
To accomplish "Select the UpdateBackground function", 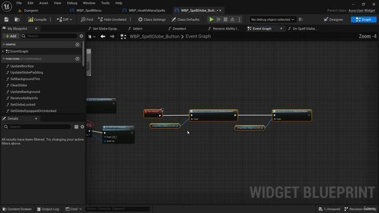I will [x=25, y=92].
